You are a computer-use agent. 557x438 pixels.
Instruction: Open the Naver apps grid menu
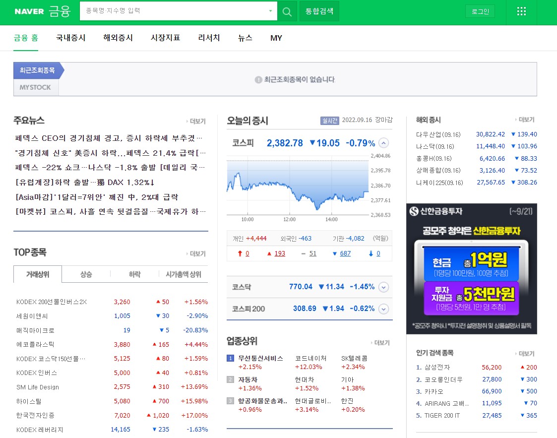pyautogui.click(x=521, y=11)
